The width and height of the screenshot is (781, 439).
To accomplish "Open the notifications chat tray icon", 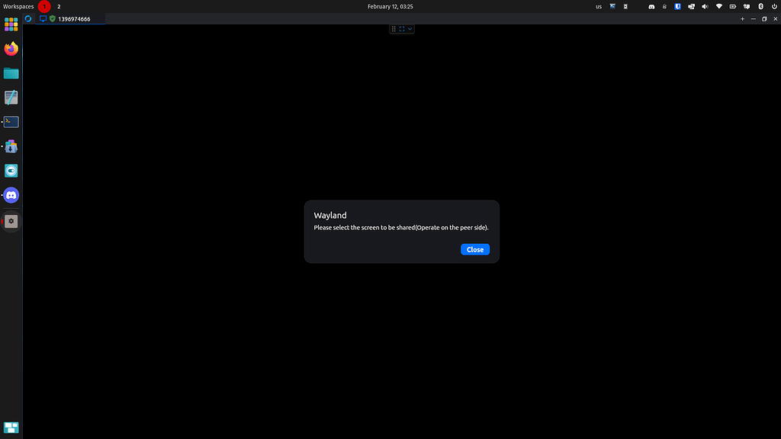I will 747,6.
